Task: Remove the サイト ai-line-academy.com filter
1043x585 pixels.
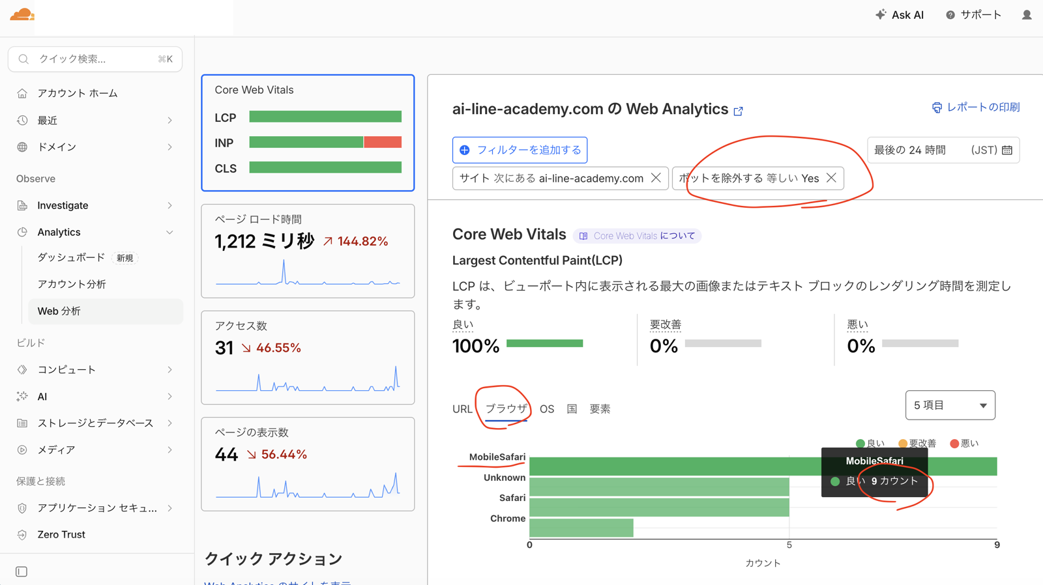Action: tap(656, 178)
